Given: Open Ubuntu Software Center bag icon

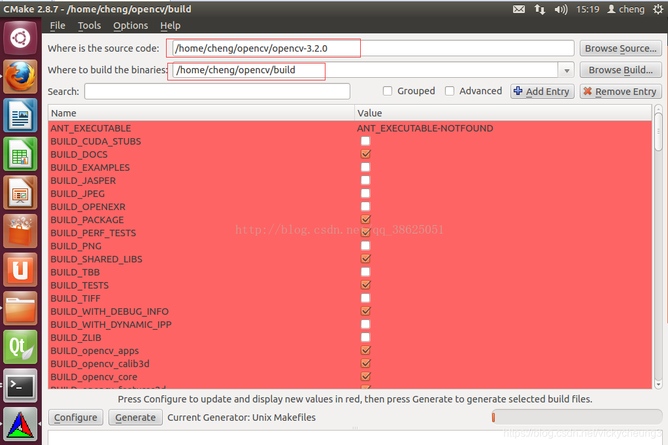Looking at the screenshot, I should pos(20,231).
